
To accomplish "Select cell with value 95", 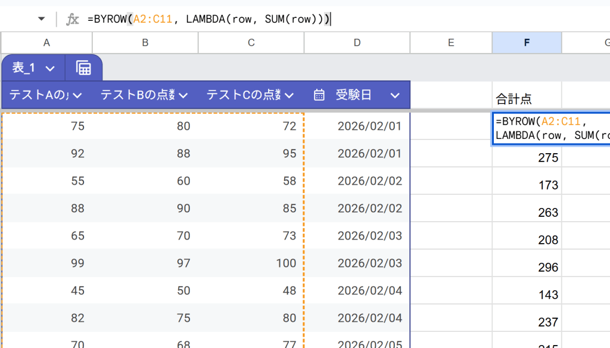I will tap(251, 153).
